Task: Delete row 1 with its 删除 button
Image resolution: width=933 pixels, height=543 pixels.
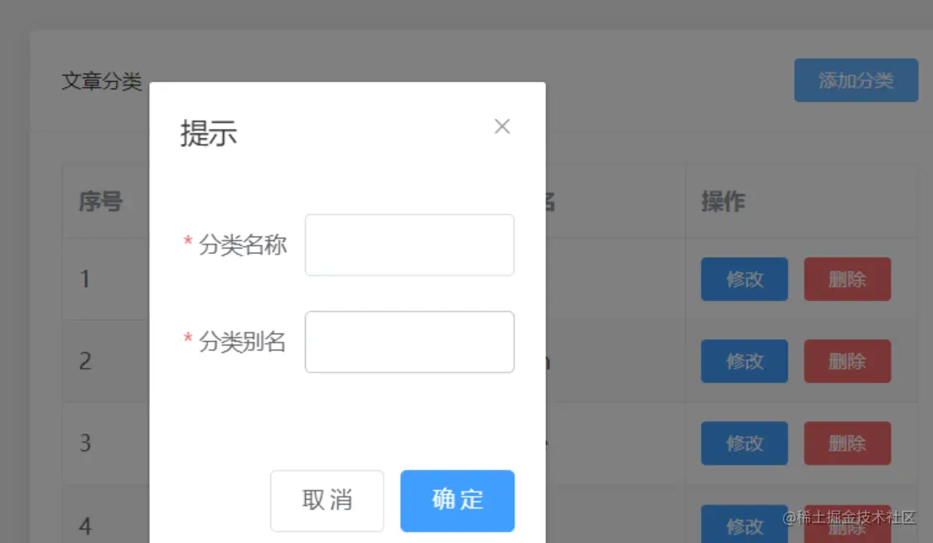Action: (848, 279)
